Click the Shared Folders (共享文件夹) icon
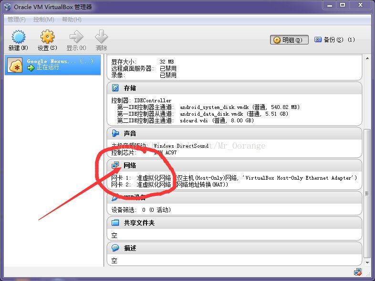The width and height of the screenshot is (375, 281). click(x=115, y=223)
